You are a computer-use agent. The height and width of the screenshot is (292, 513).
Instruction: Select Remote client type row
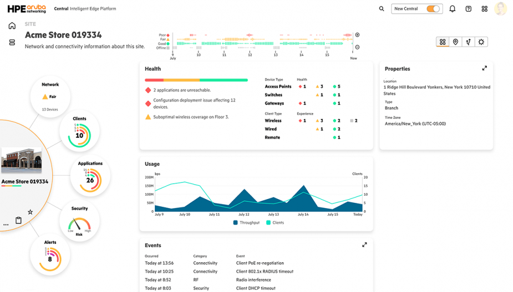coord(303,138)
